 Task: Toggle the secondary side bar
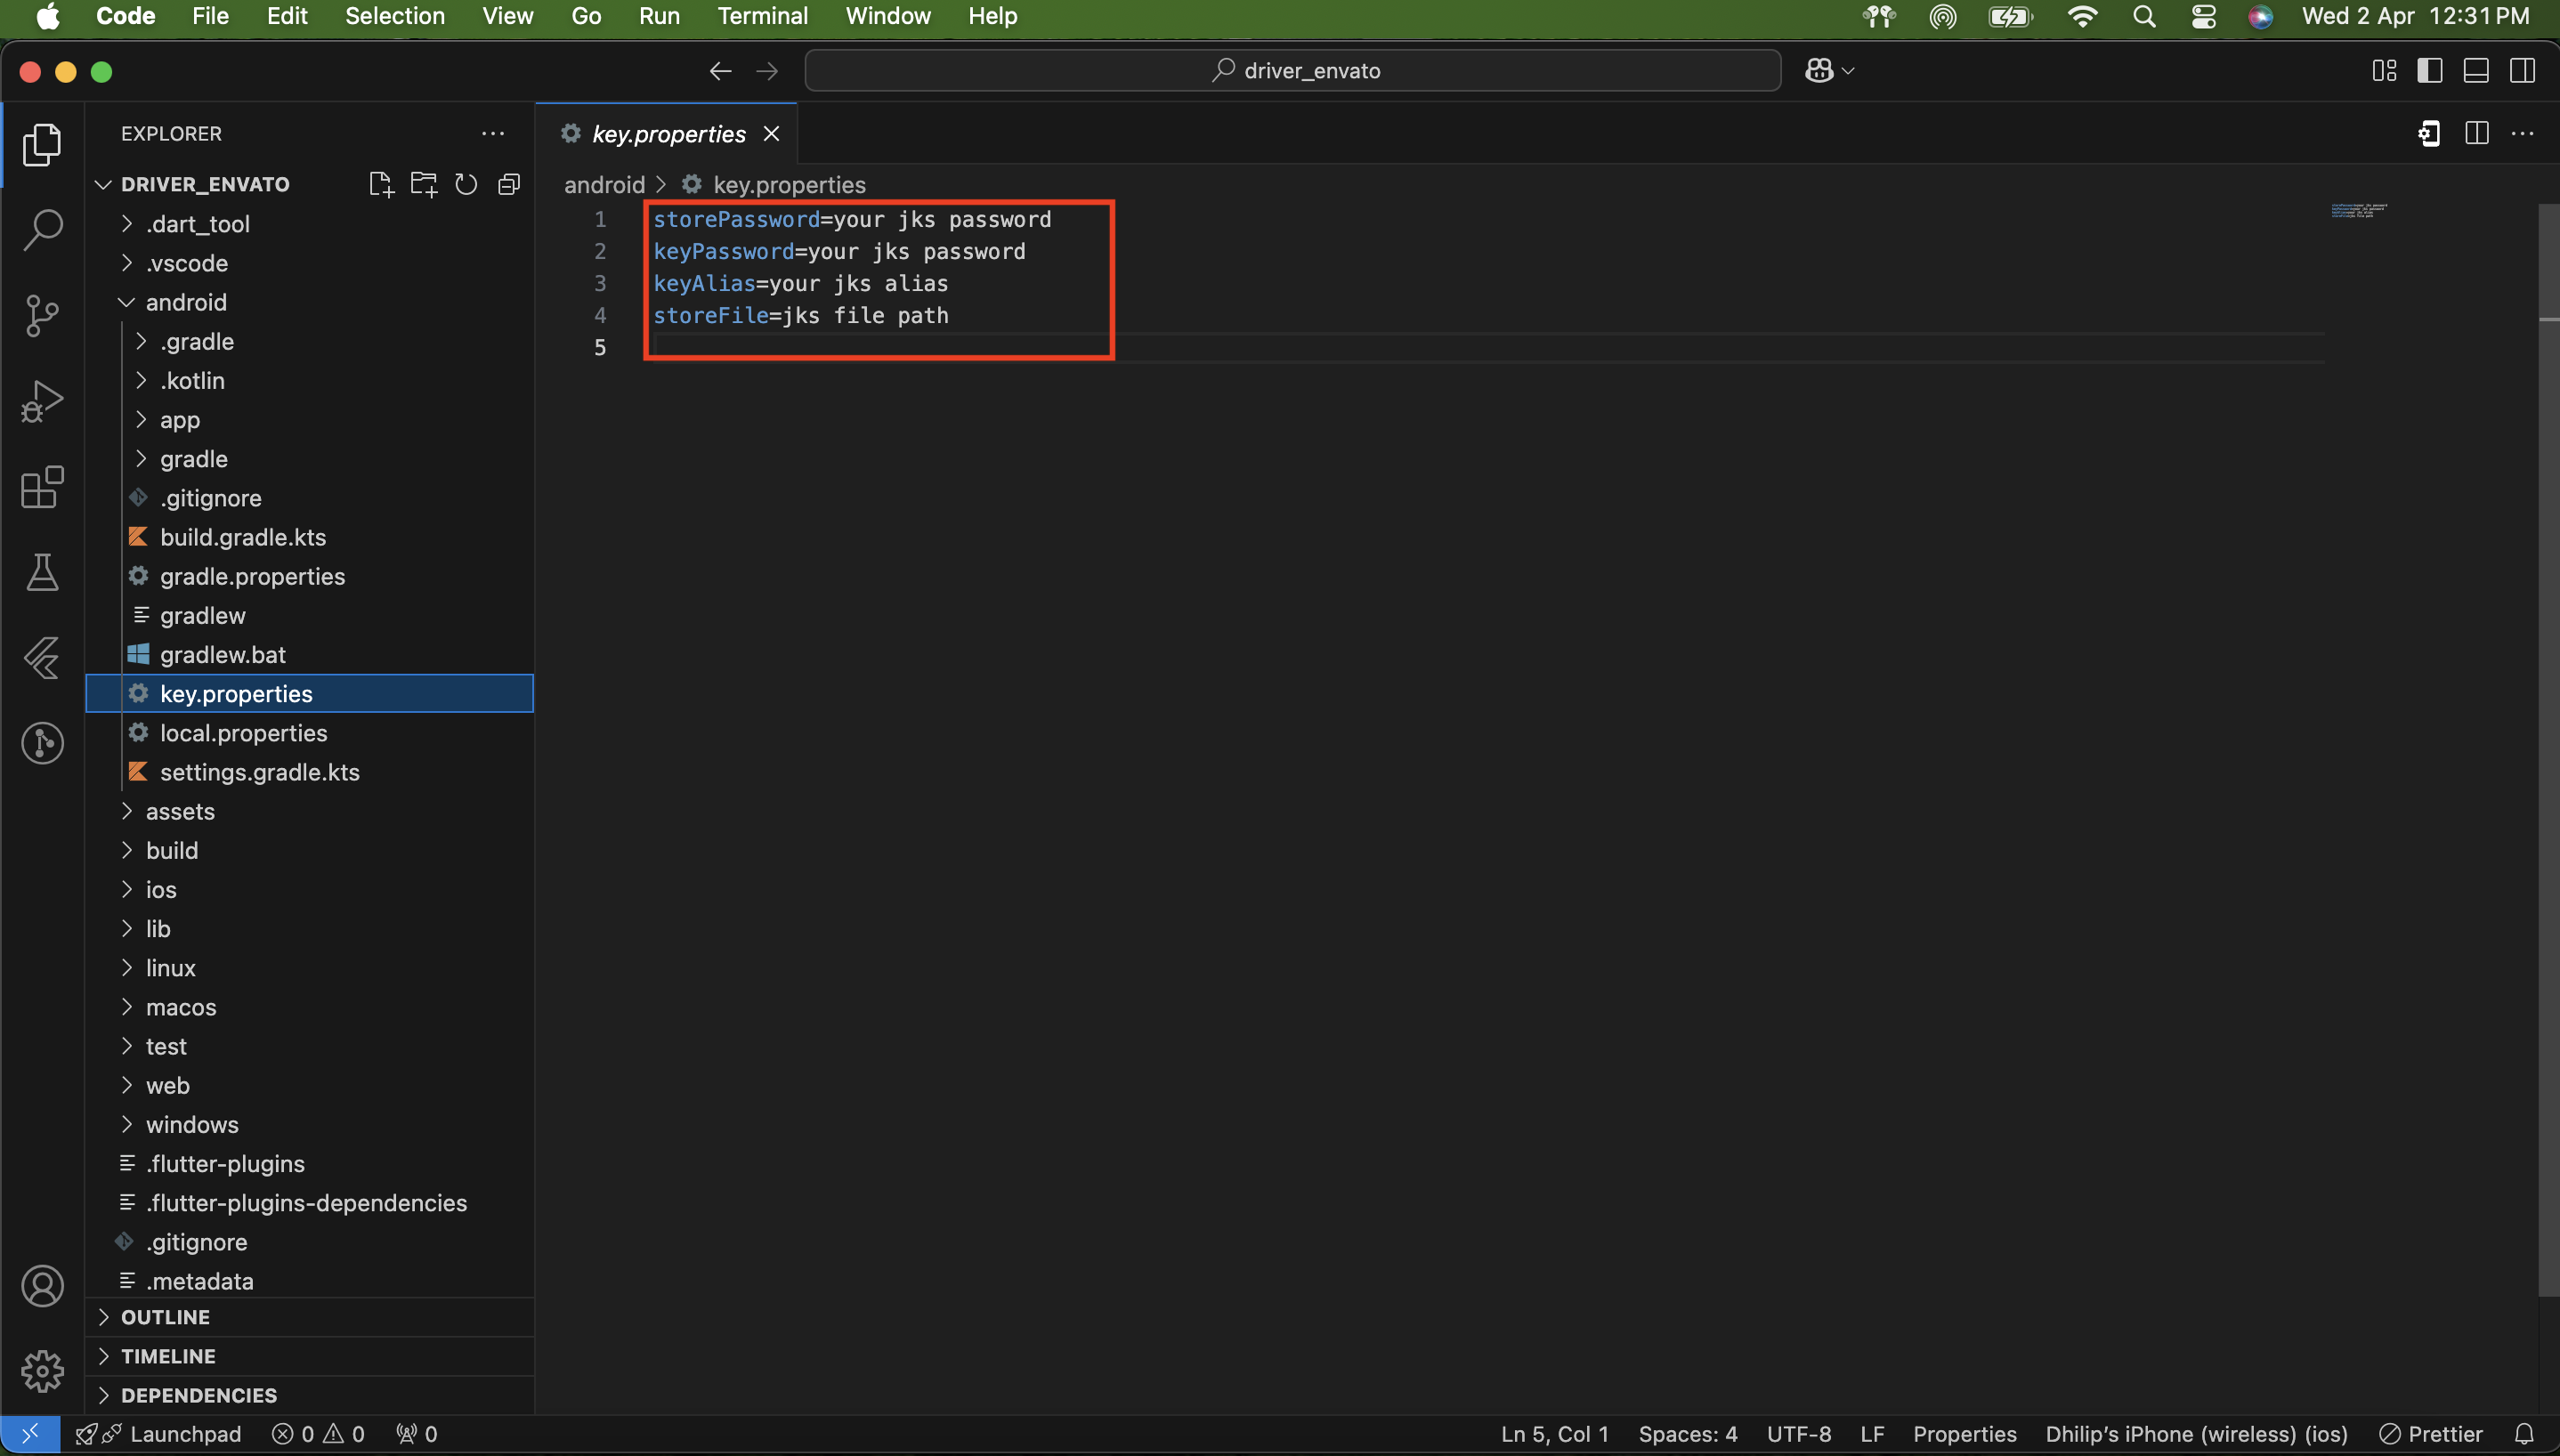[x=2522, y=71]
